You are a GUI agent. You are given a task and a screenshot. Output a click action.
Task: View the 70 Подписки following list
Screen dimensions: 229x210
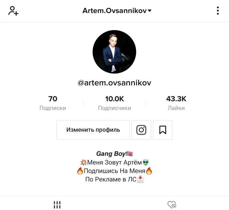(53, 103)
